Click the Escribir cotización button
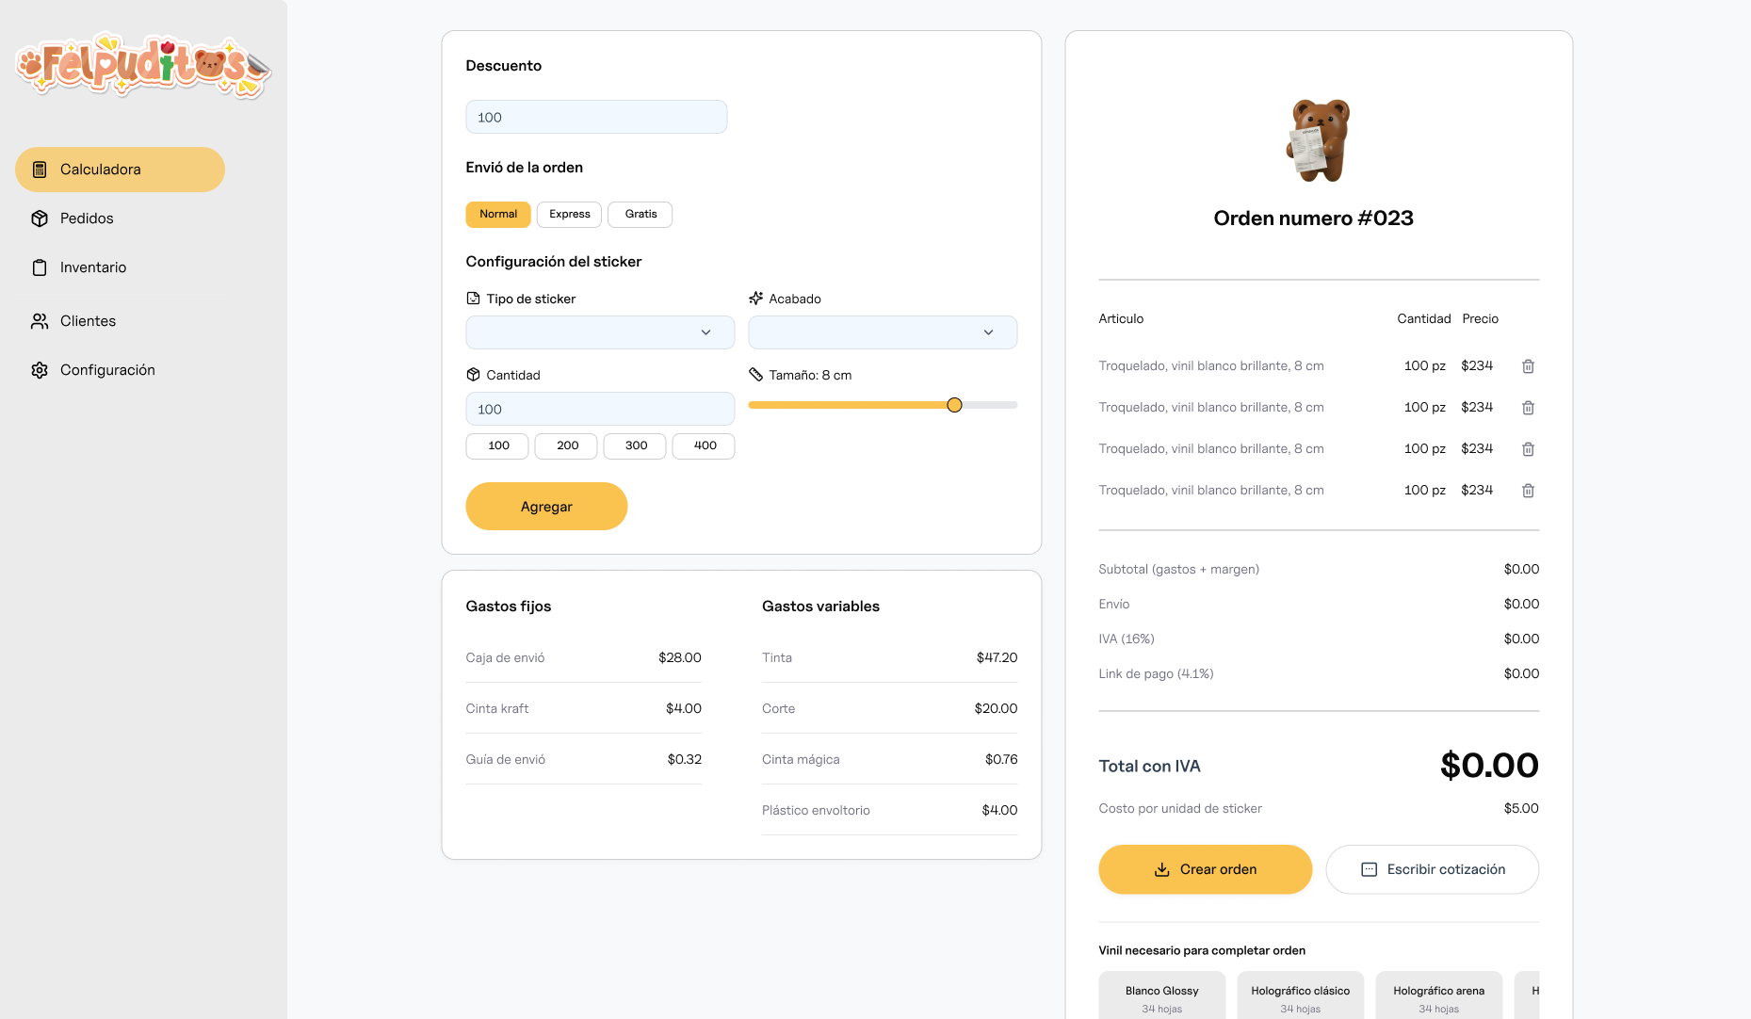The height and width of the screenshot is (1019, 1751). tap(1432, 869)
